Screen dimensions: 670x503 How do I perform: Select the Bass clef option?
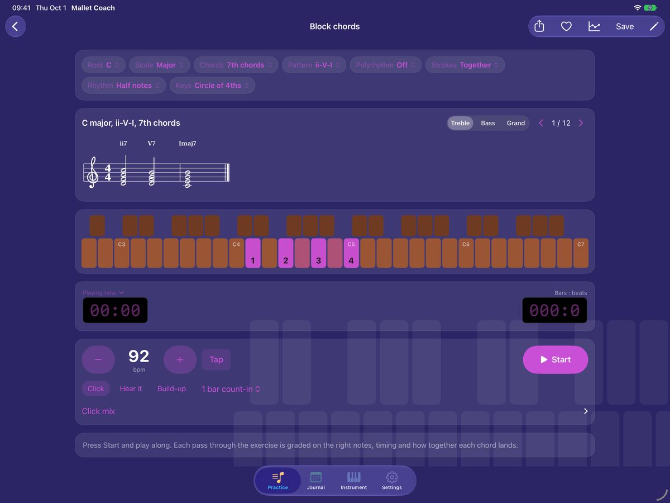pos(488,123)
